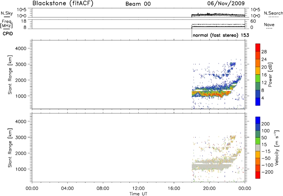Viewport: 283px width, 196px height.
Task: Click the 20:00 time tick label
Action: point(209,189)
